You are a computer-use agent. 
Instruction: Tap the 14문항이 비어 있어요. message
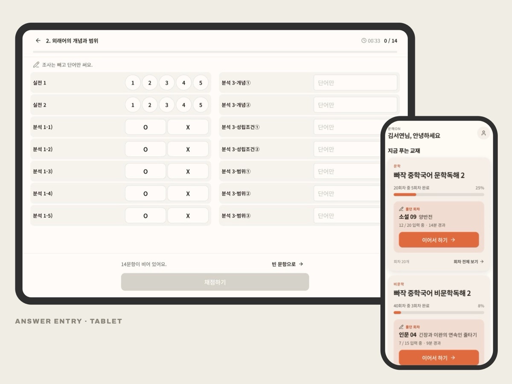(x=144, y=264)
